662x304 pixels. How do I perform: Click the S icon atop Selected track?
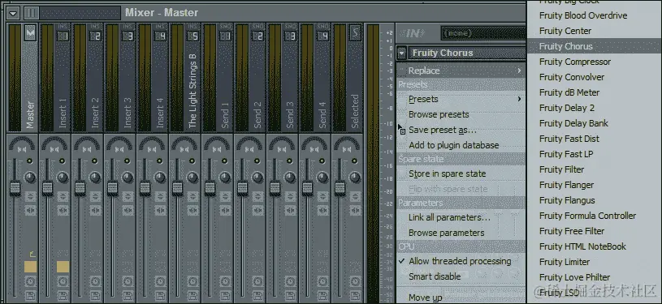[x=356, y=32]
